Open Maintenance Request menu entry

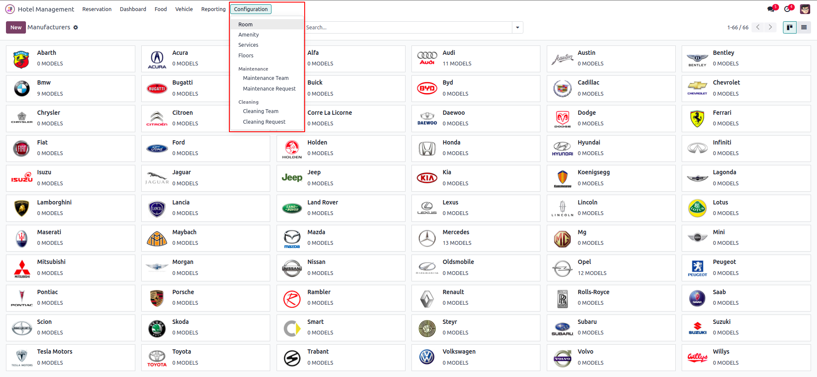tap(267, 88)
